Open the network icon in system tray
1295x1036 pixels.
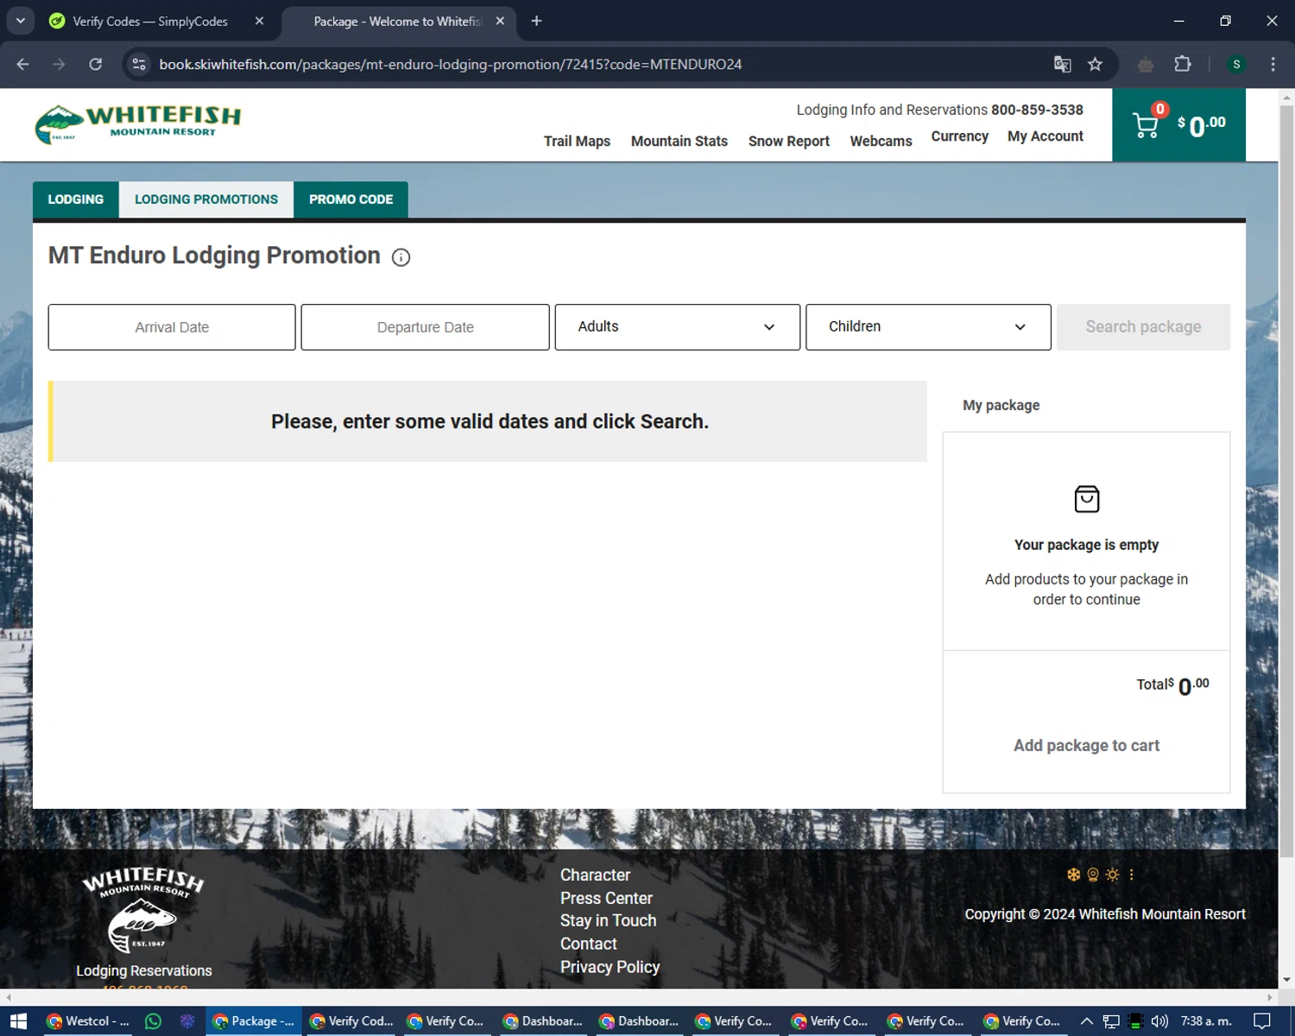[1111, 1021]
